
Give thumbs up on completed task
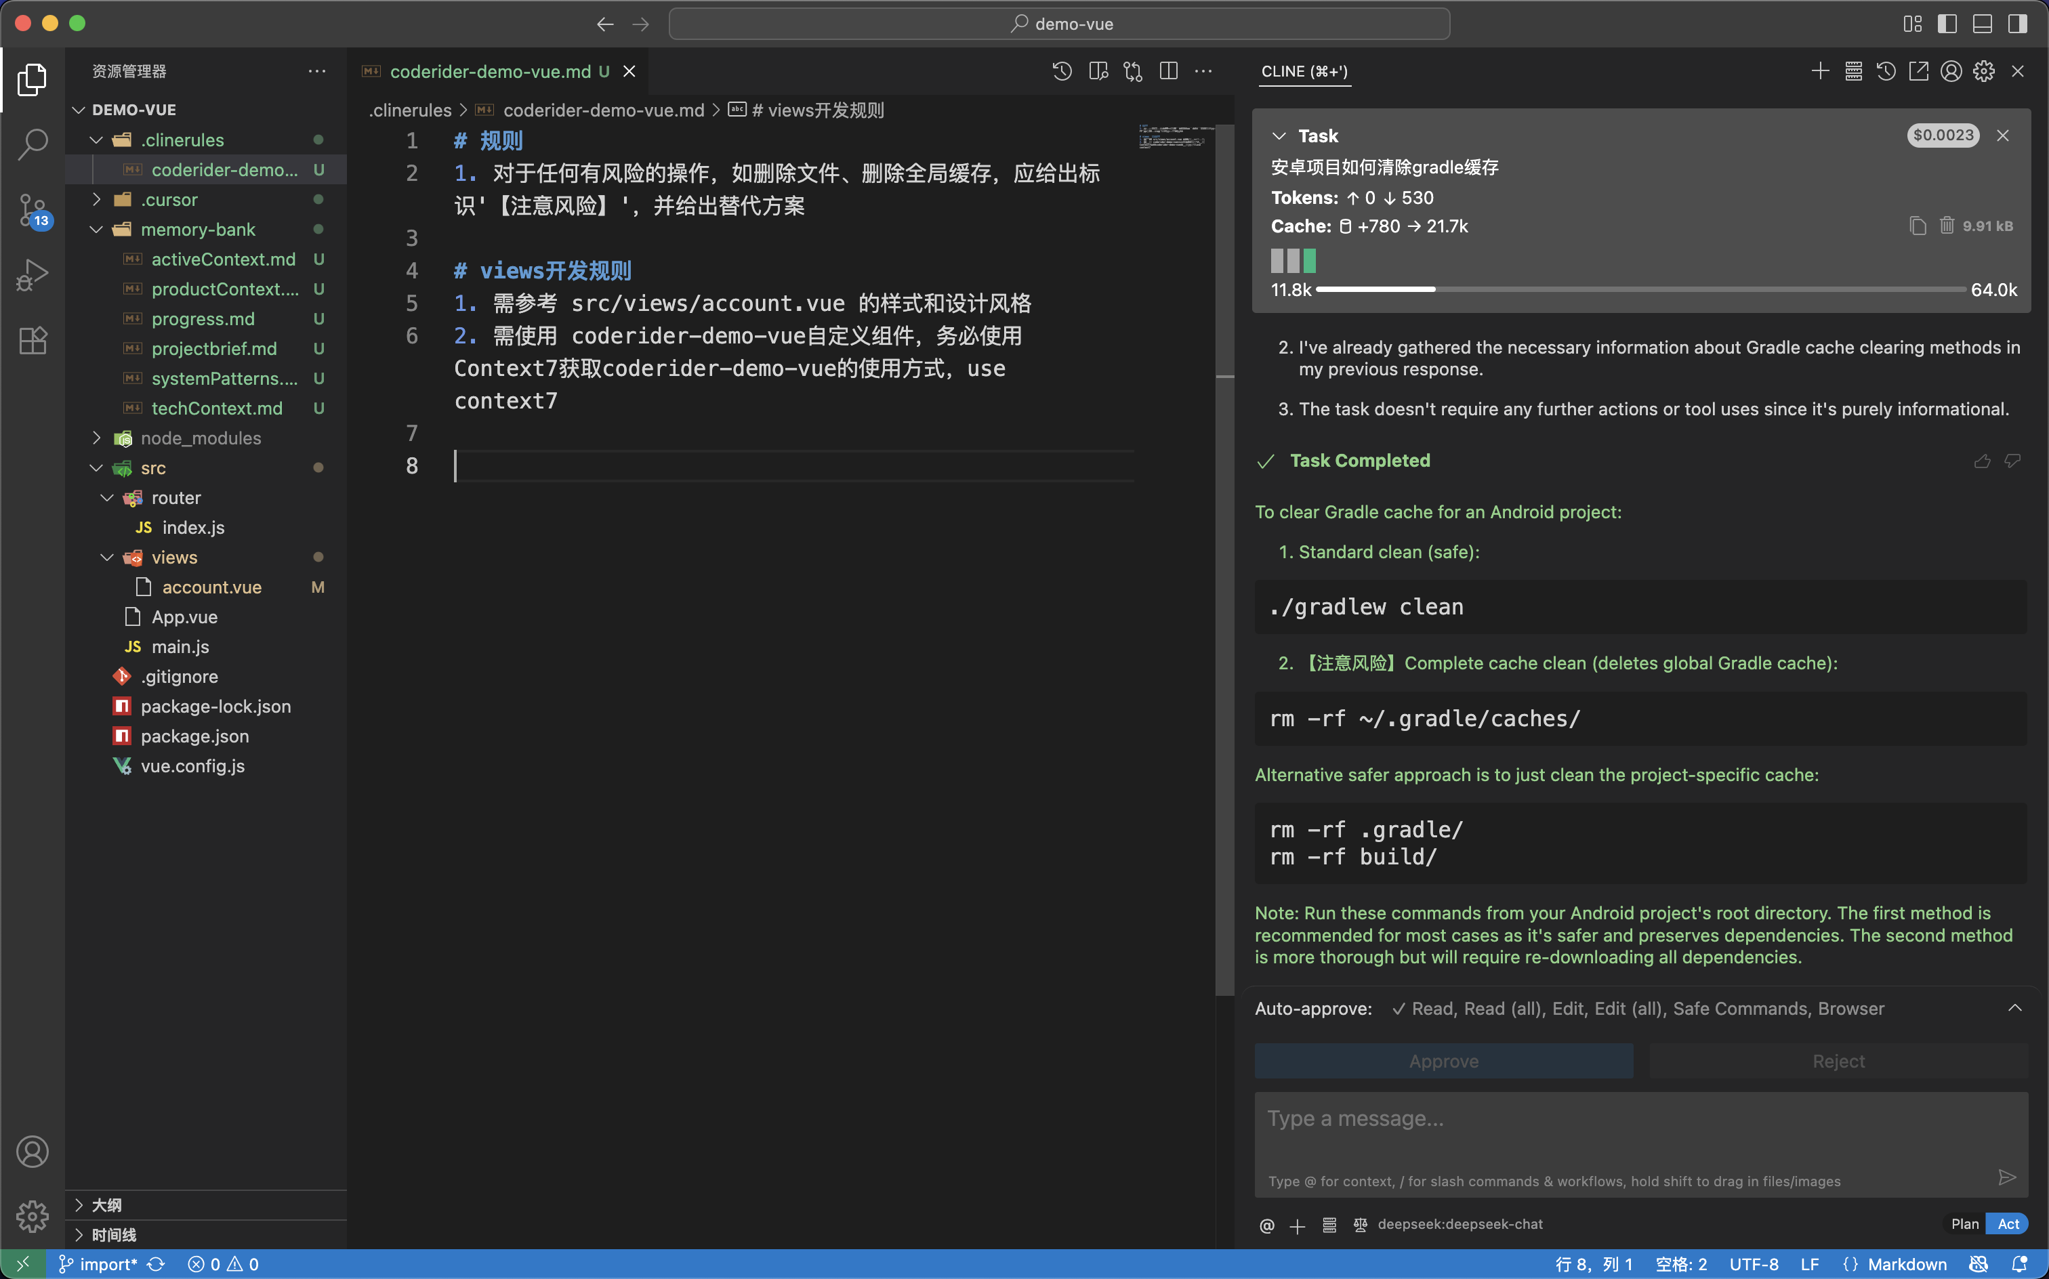[1982, 461]
